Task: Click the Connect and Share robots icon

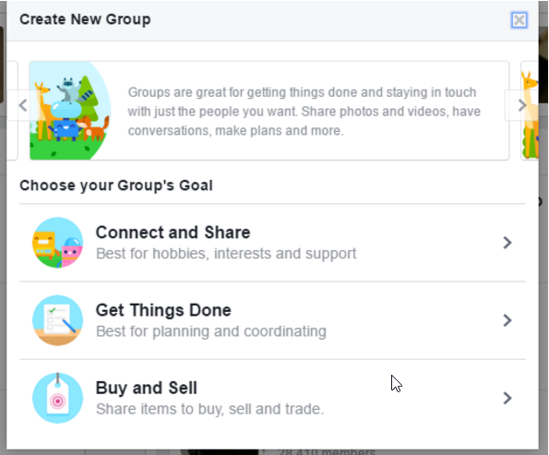Action: click(x=58, y=243)
